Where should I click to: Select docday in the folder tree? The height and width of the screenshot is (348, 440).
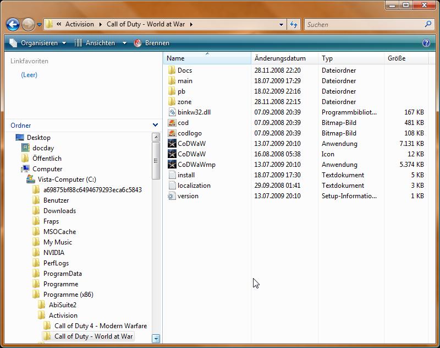point(43,148)
